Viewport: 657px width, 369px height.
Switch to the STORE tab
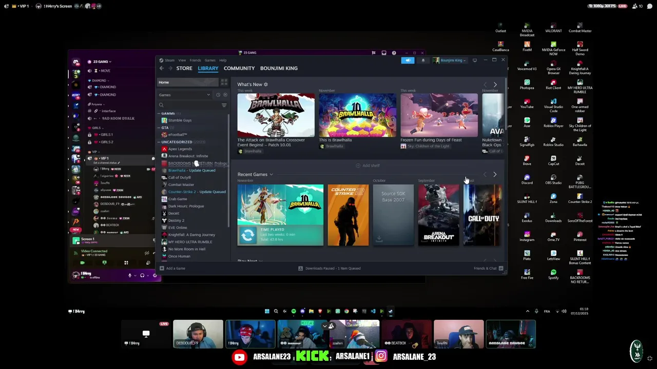tap(184, 68)
